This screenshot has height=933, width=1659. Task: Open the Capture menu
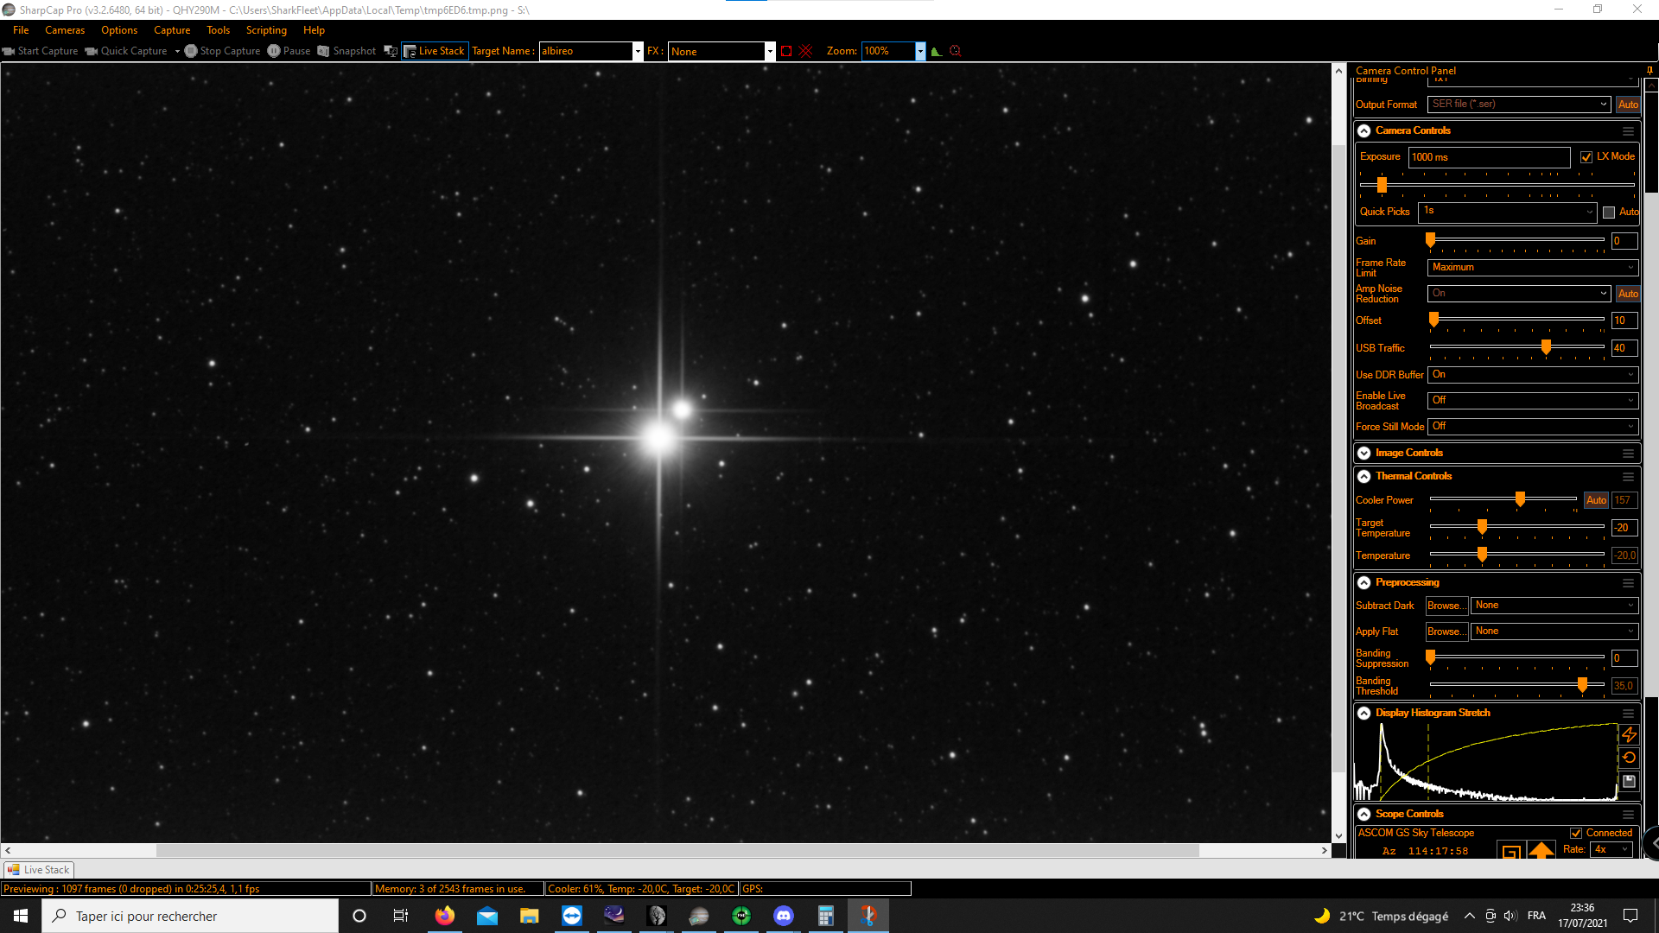point(172,30)
